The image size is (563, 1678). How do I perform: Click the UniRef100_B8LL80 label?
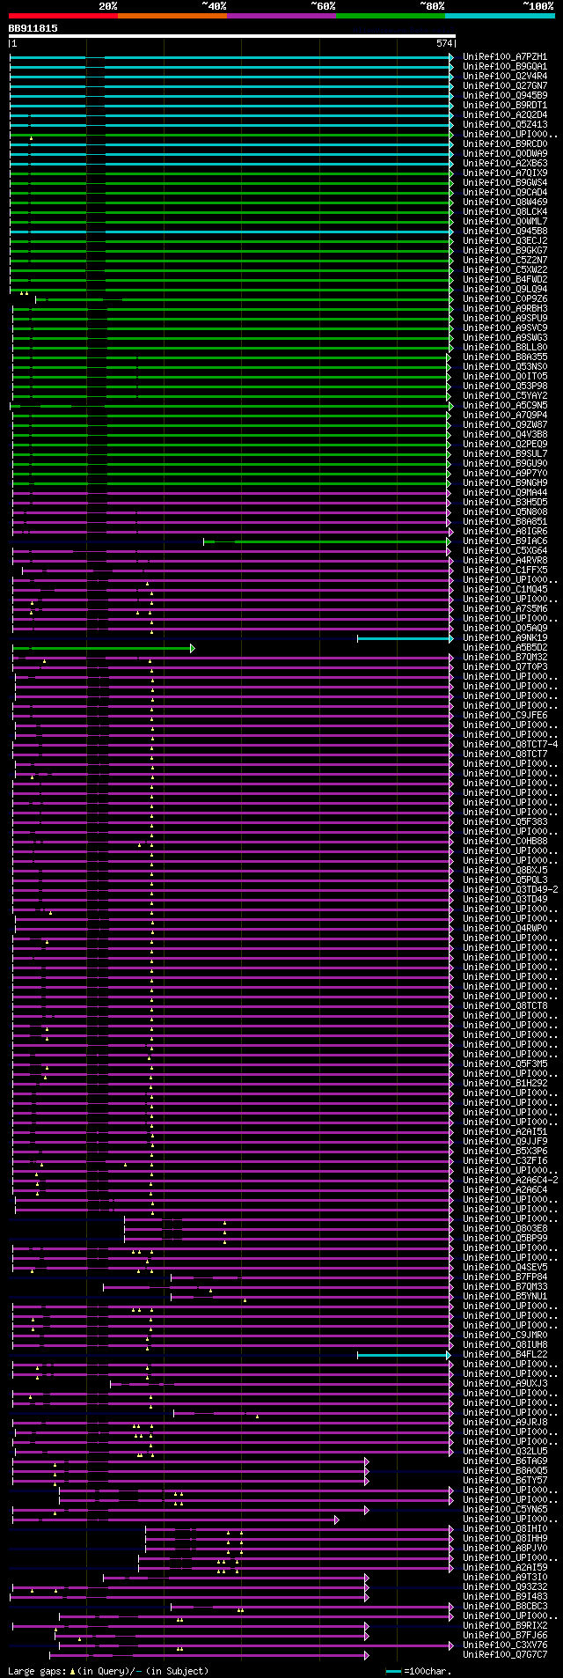[x=505, y=347]
